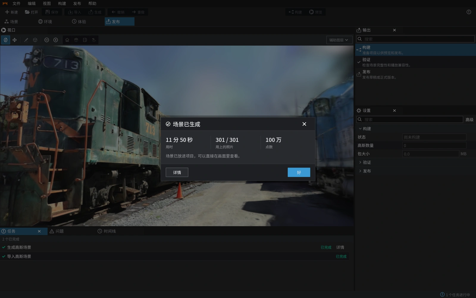Click the 新建 toolbar button
Screen dimensions: 476x298
pyautogui.click(x=12, y=12)
